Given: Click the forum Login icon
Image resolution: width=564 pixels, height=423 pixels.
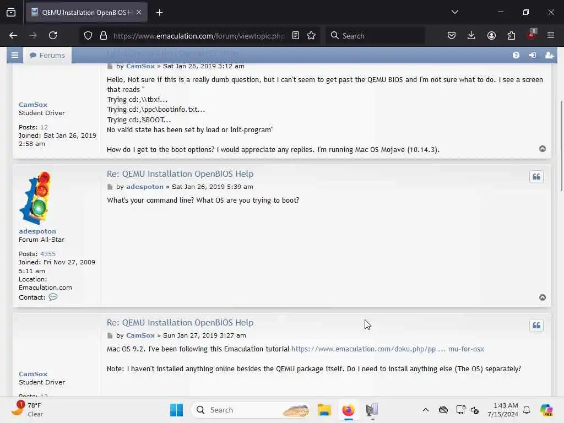Looking at the screenshot, I should [x=533, y=55].
